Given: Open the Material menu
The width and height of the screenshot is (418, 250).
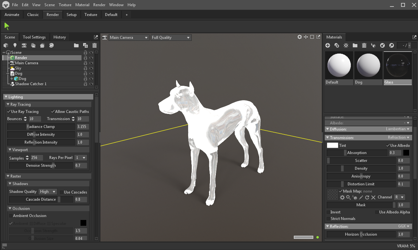Looking at the screenshot, I should (82, 5).
